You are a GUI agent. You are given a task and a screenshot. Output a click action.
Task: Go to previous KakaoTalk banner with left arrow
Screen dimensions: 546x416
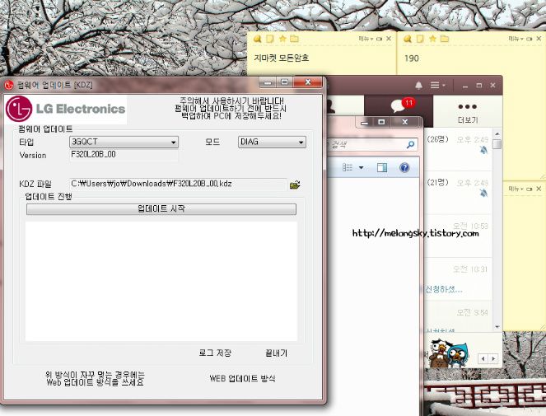pyautogui.click(x=483, y=358)
